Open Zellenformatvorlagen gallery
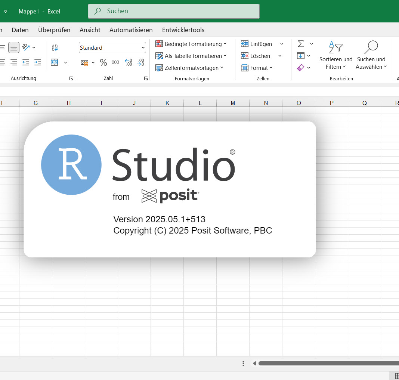399x380 pixels. pos(189,68)
